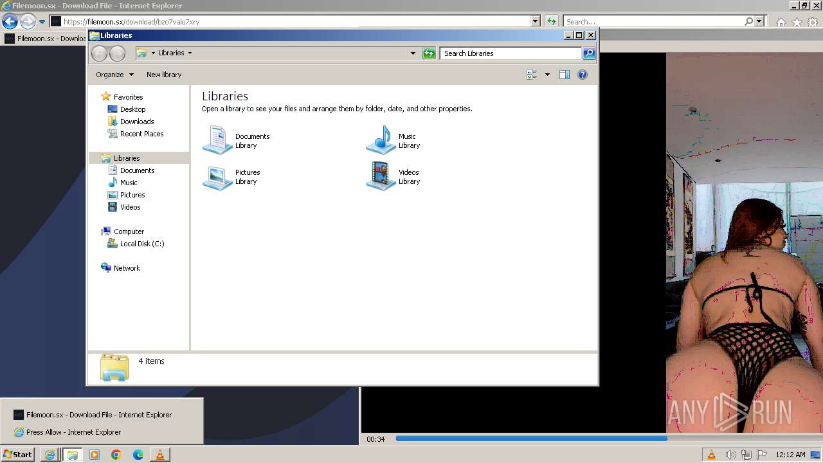
Task: Open IE Favorites star icon
Action: coord(797,23)
